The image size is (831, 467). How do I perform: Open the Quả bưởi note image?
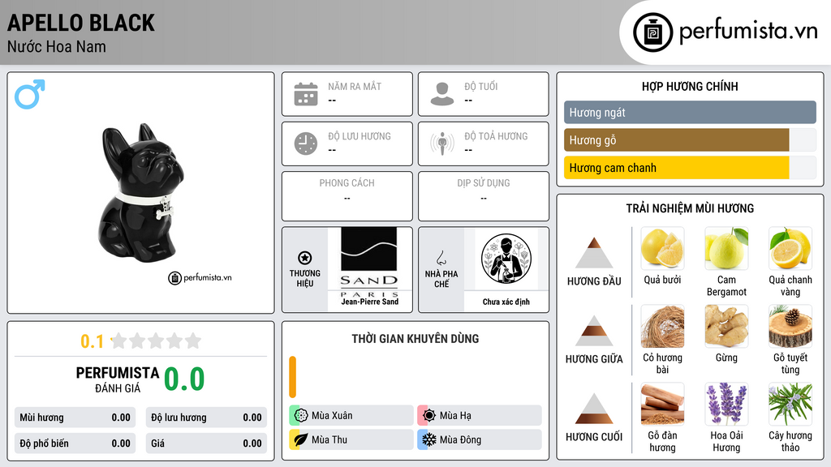click(662, 248)
